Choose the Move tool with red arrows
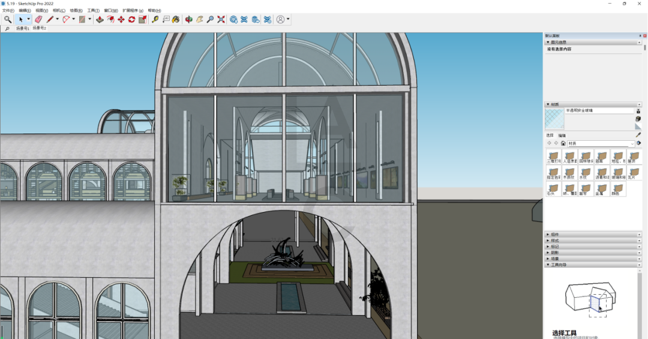 click(x=121, y=19)
